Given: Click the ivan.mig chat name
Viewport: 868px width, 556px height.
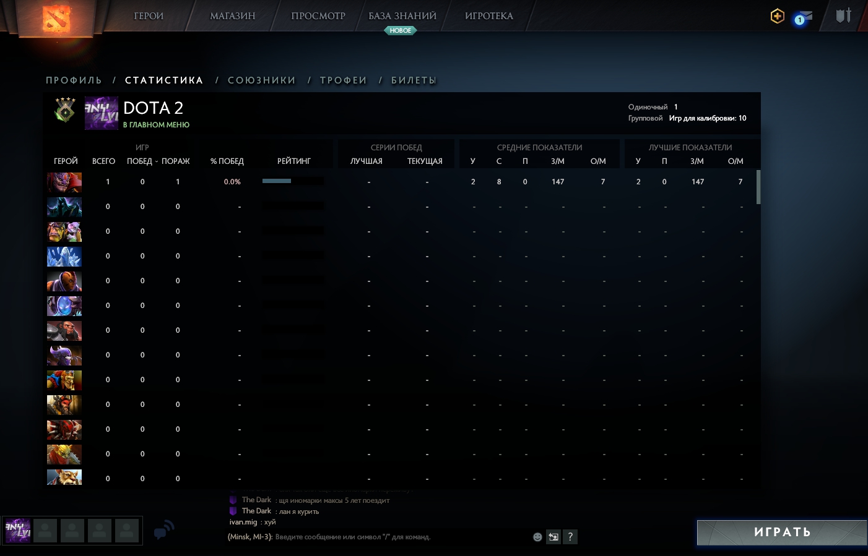Looking at the screenshot, I should pos(243,522).
